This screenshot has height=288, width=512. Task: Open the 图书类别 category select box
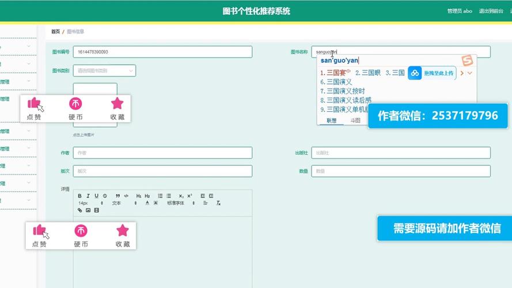click(x=104, y=70)
